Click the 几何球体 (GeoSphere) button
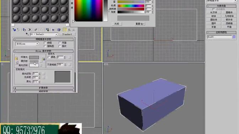 click(229, 16)
